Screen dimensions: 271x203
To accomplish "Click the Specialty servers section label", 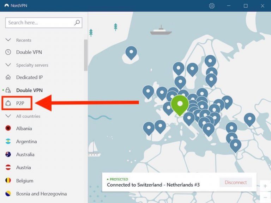I will point(32,65).
